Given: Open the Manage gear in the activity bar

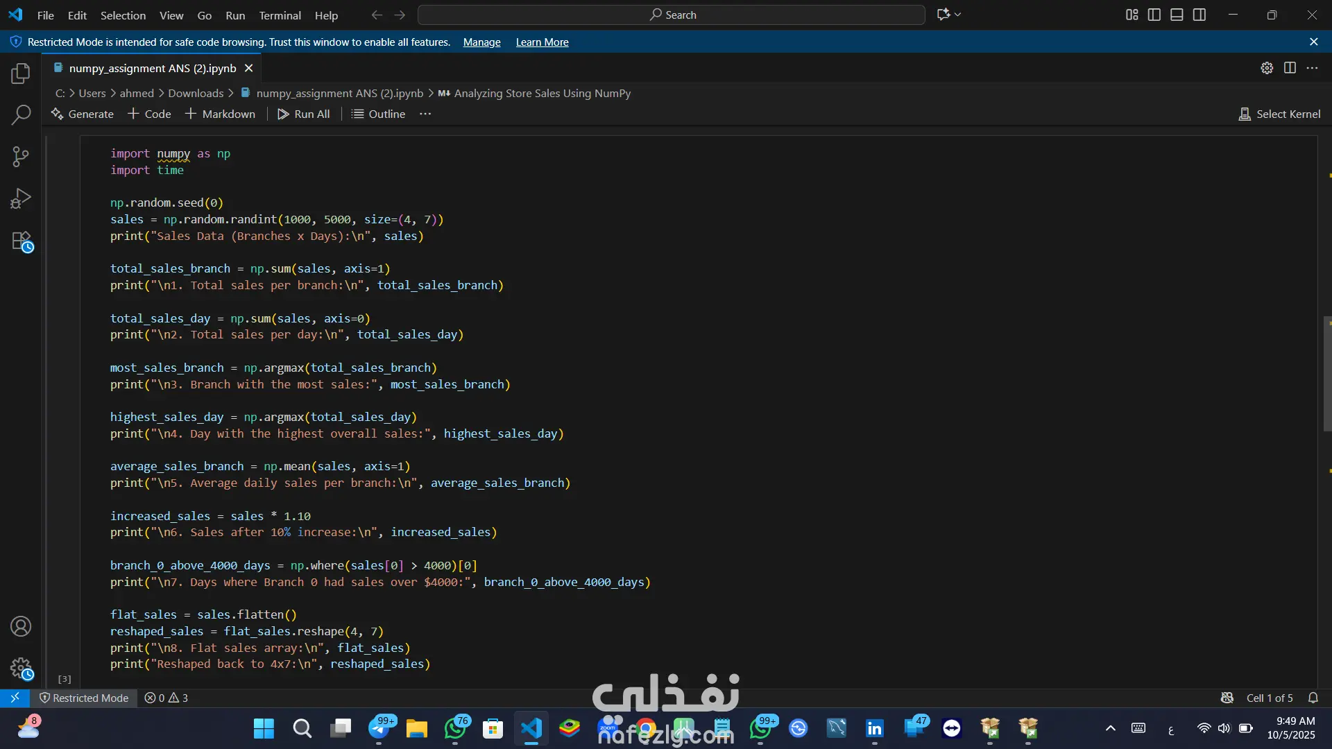Looking at the screenshot, I should (21, 668).
